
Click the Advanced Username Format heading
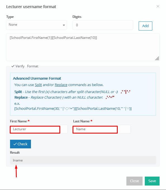[x=37, y=79]
